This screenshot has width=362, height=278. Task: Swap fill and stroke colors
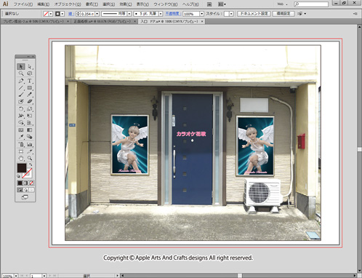[x=31, y=164]
